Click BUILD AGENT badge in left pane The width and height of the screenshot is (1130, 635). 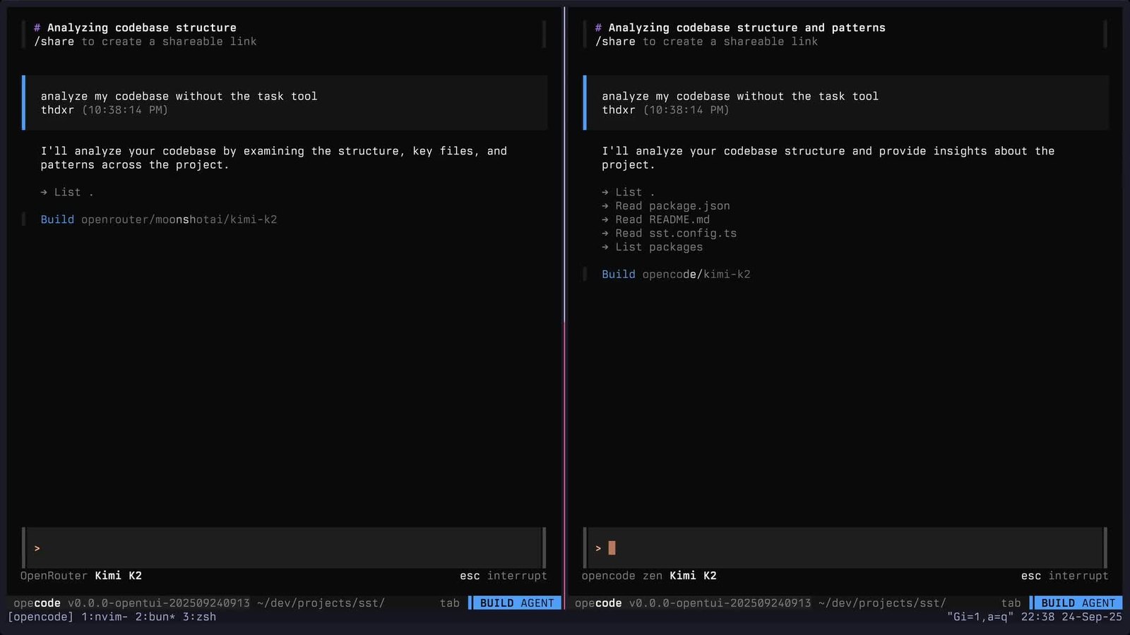(516, 603)
